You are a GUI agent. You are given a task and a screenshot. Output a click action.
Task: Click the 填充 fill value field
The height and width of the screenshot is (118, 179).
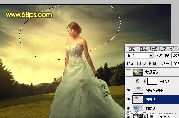coord(175,63)
